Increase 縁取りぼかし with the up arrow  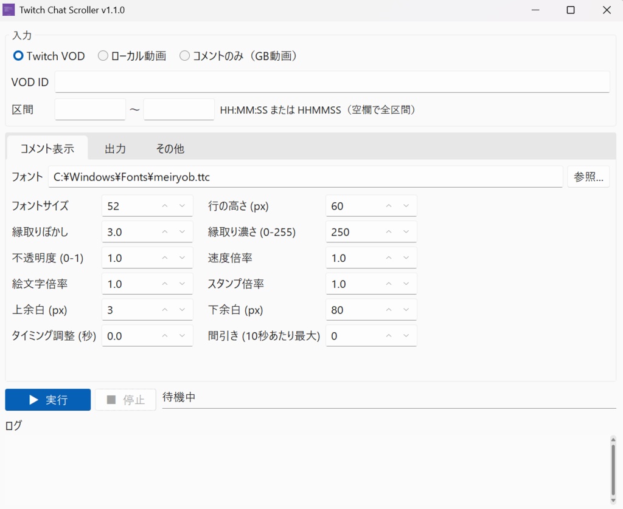click(x=165, y=231)
